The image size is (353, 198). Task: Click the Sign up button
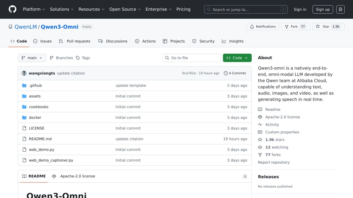tap(322, 9)
